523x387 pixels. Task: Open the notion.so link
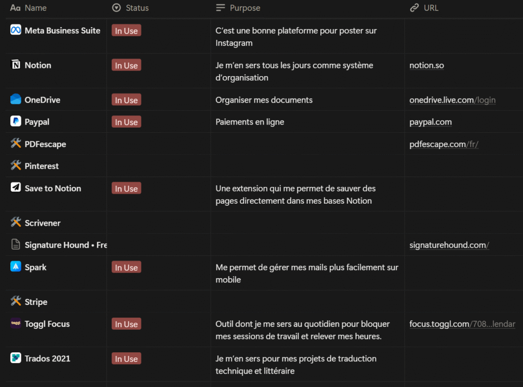426,65
